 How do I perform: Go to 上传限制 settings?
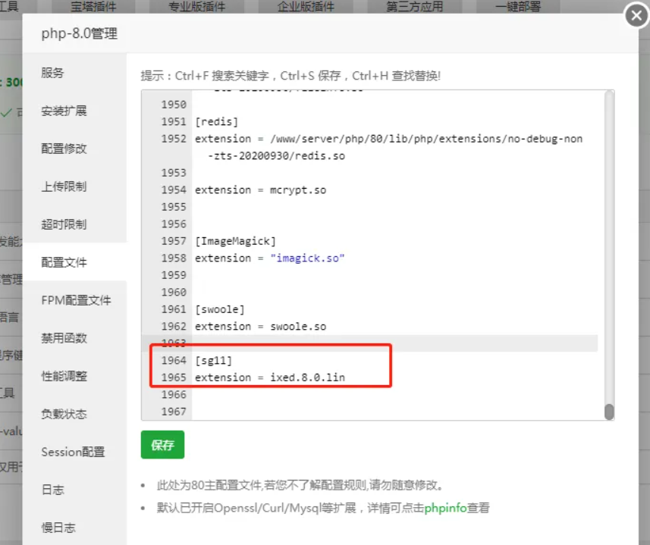coord(64,186)
